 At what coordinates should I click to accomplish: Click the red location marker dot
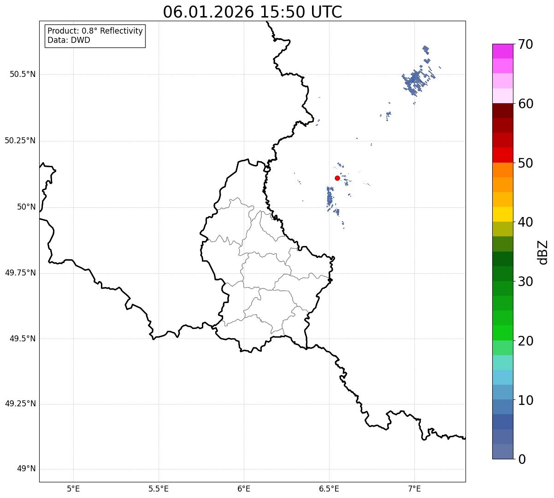click(x=337, y=178)
